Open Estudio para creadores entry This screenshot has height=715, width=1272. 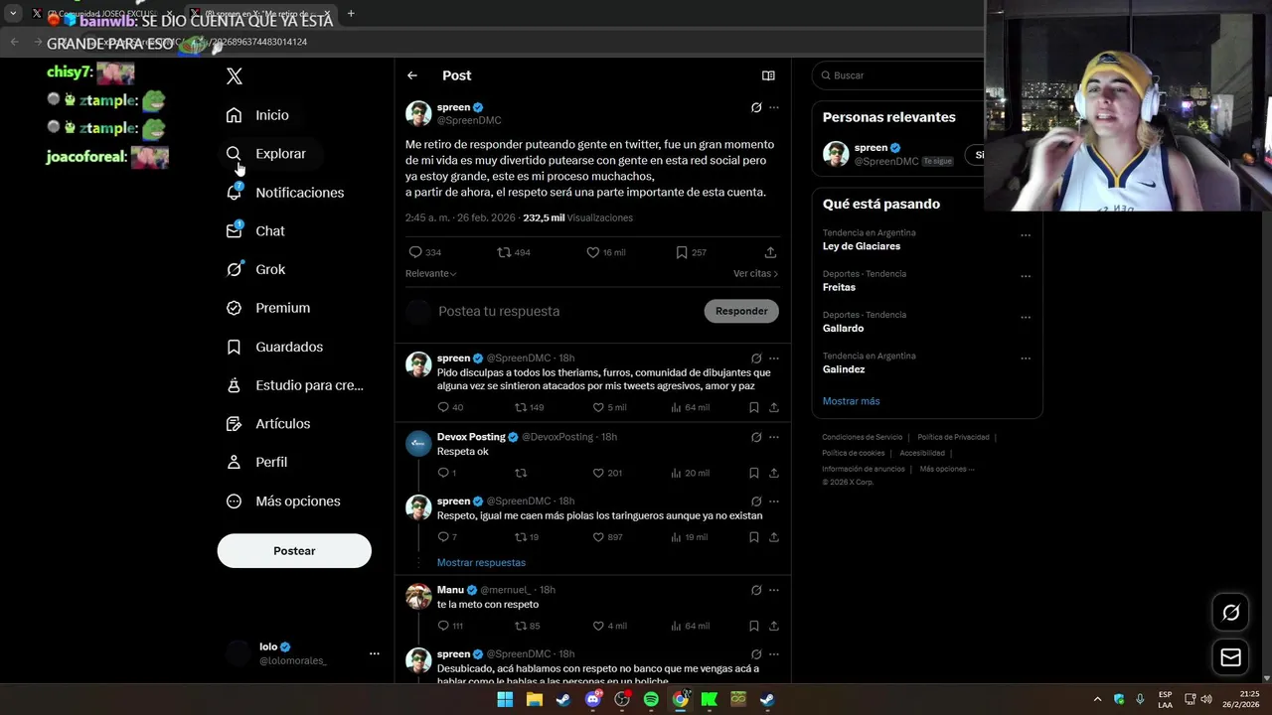(294, 385)
